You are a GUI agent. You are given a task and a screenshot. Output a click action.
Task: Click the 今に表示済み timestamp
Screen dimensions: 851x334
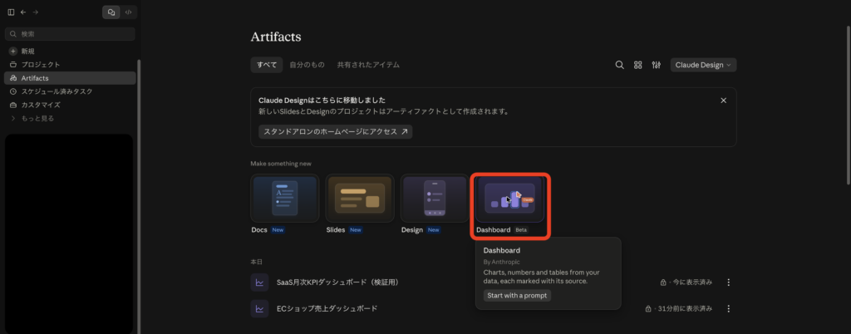691,282
